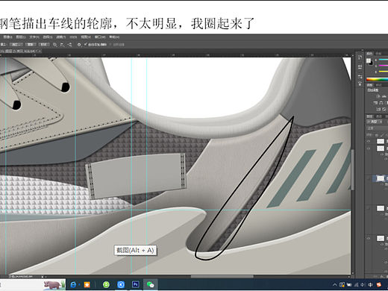Click the black background color swatch
388x291 pixels.
(x=371, y=63)
